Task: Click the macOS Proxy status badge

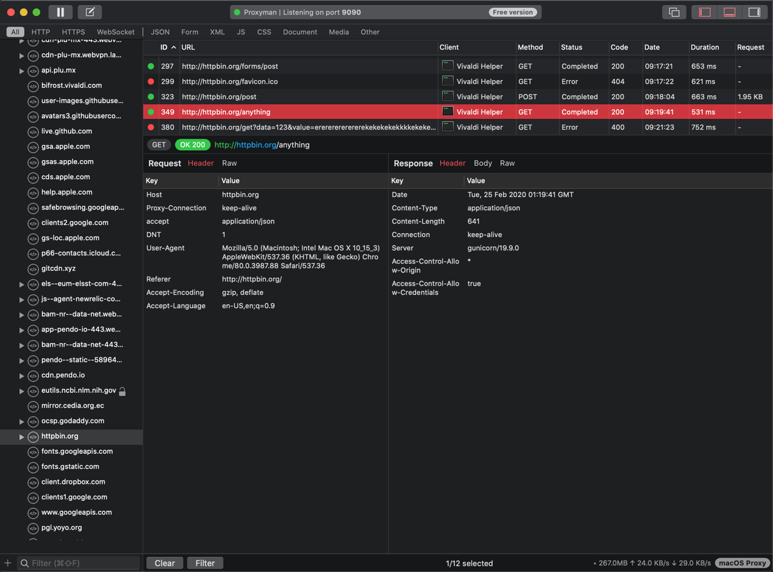Action: (x=742, y=563)
